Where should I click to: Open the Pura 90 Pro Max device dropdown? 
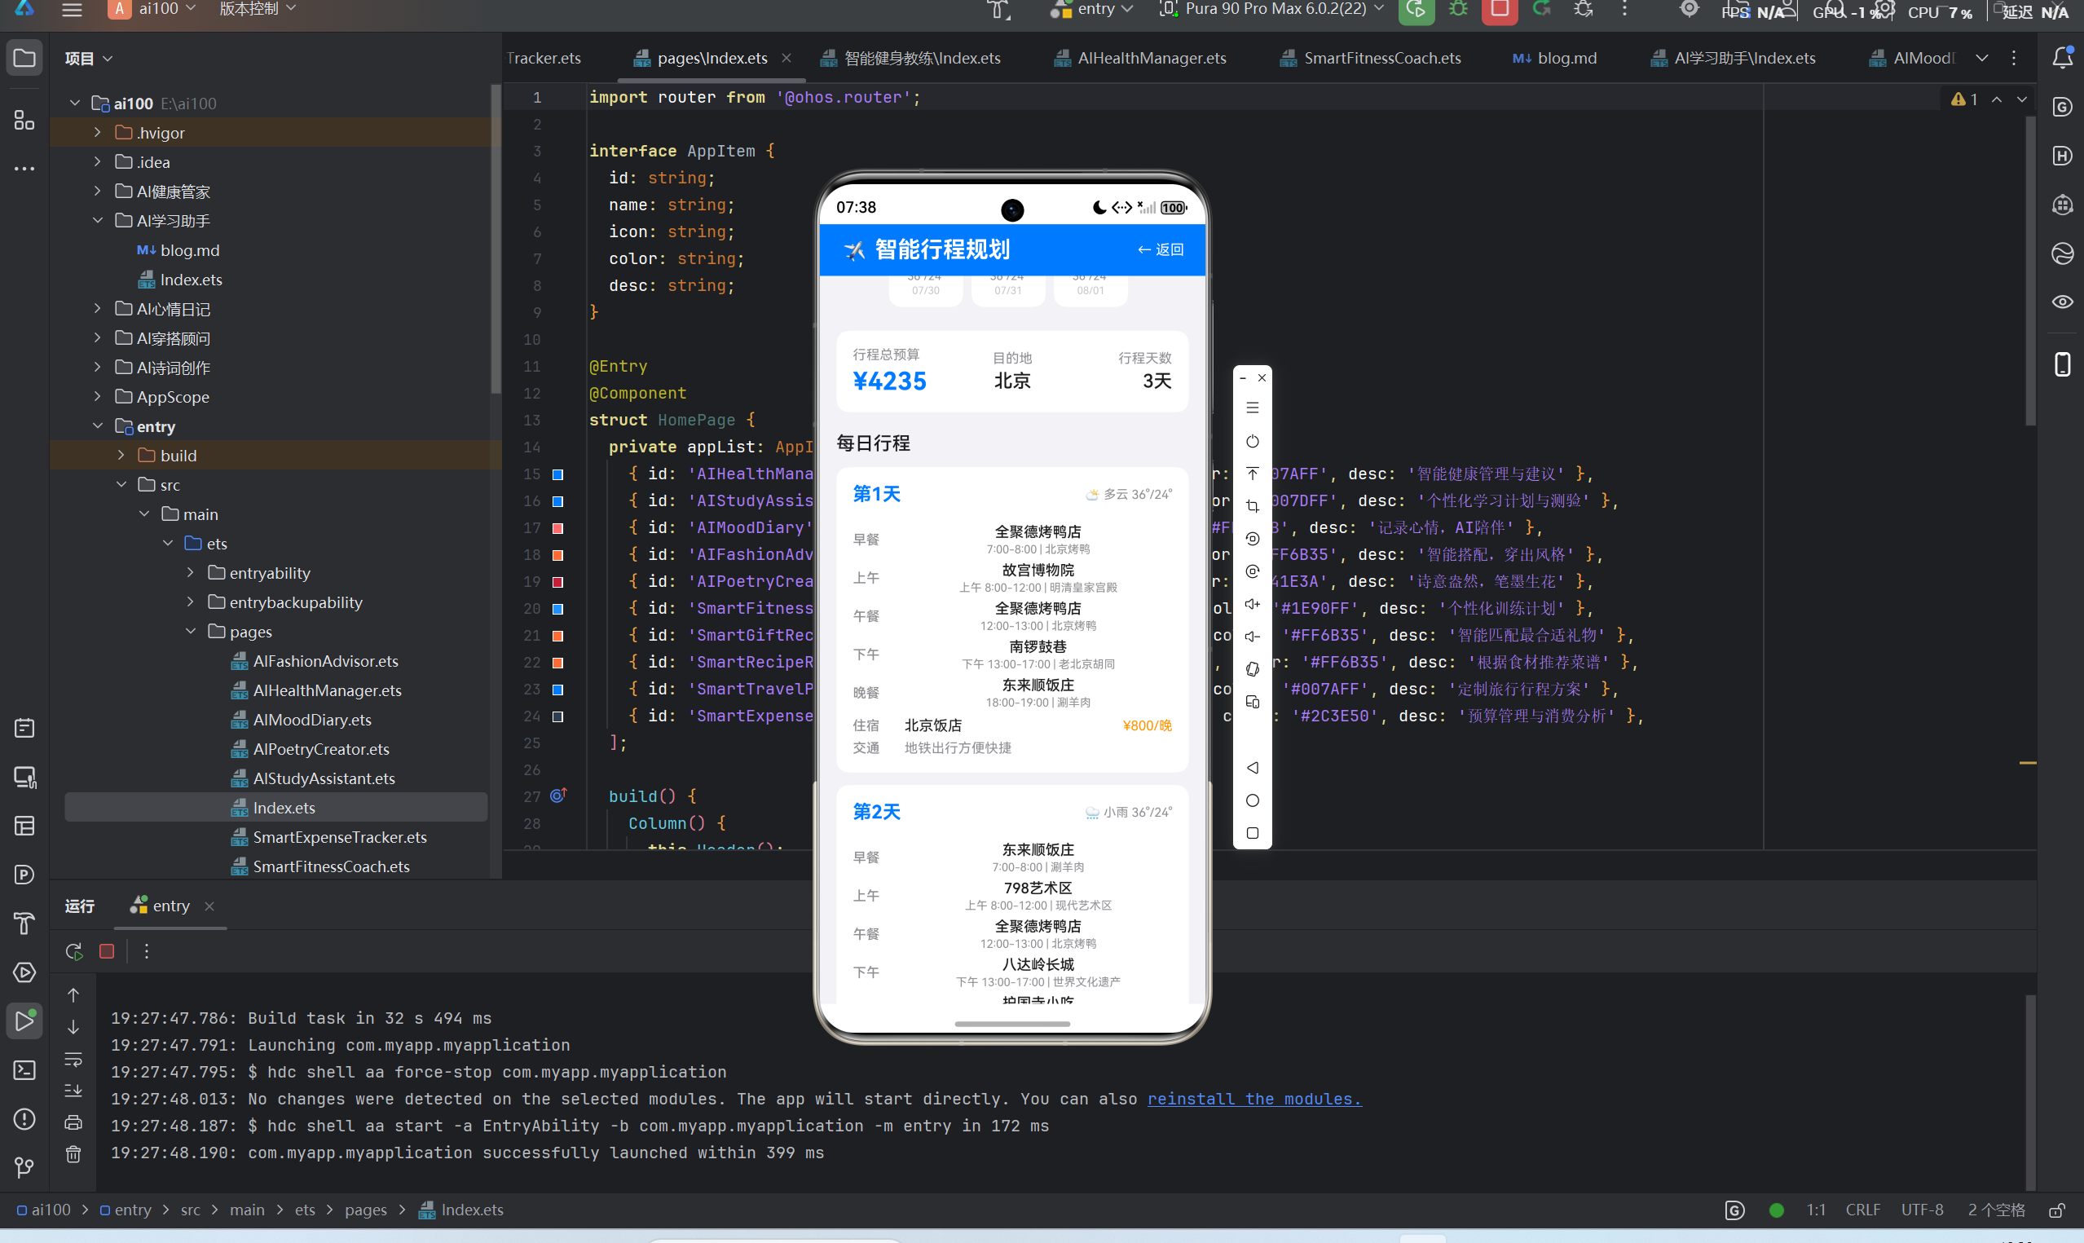1273,9
